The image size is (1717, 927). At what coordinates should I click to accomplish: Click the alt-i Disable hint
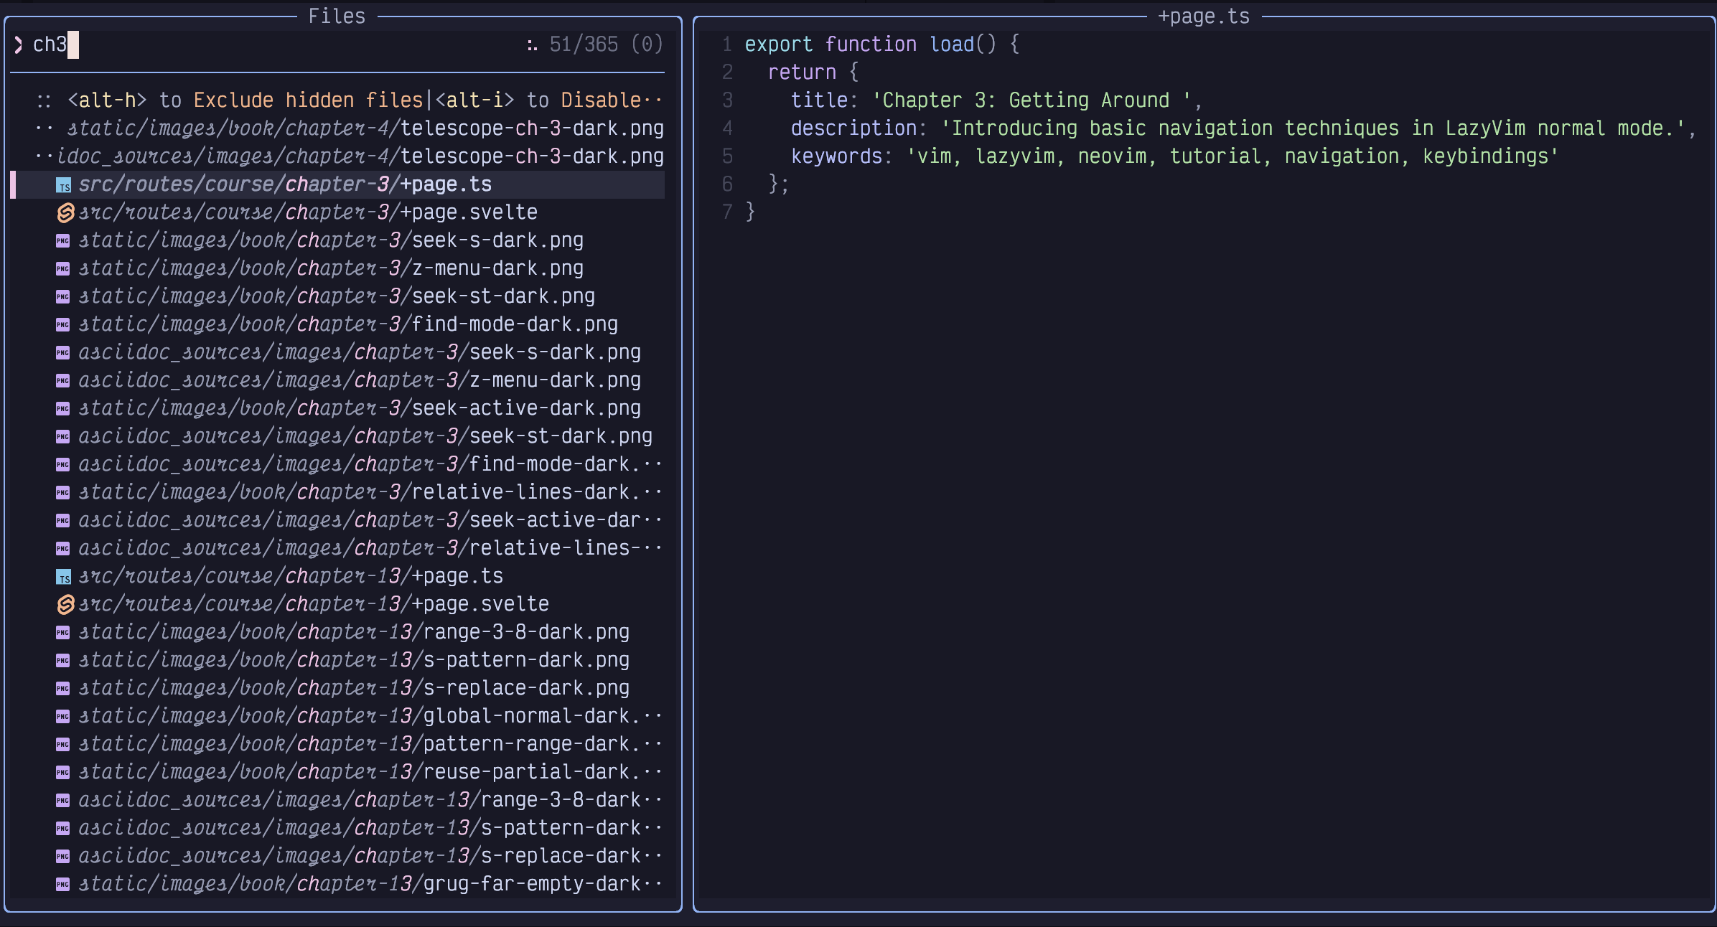[x=548, y=100]
